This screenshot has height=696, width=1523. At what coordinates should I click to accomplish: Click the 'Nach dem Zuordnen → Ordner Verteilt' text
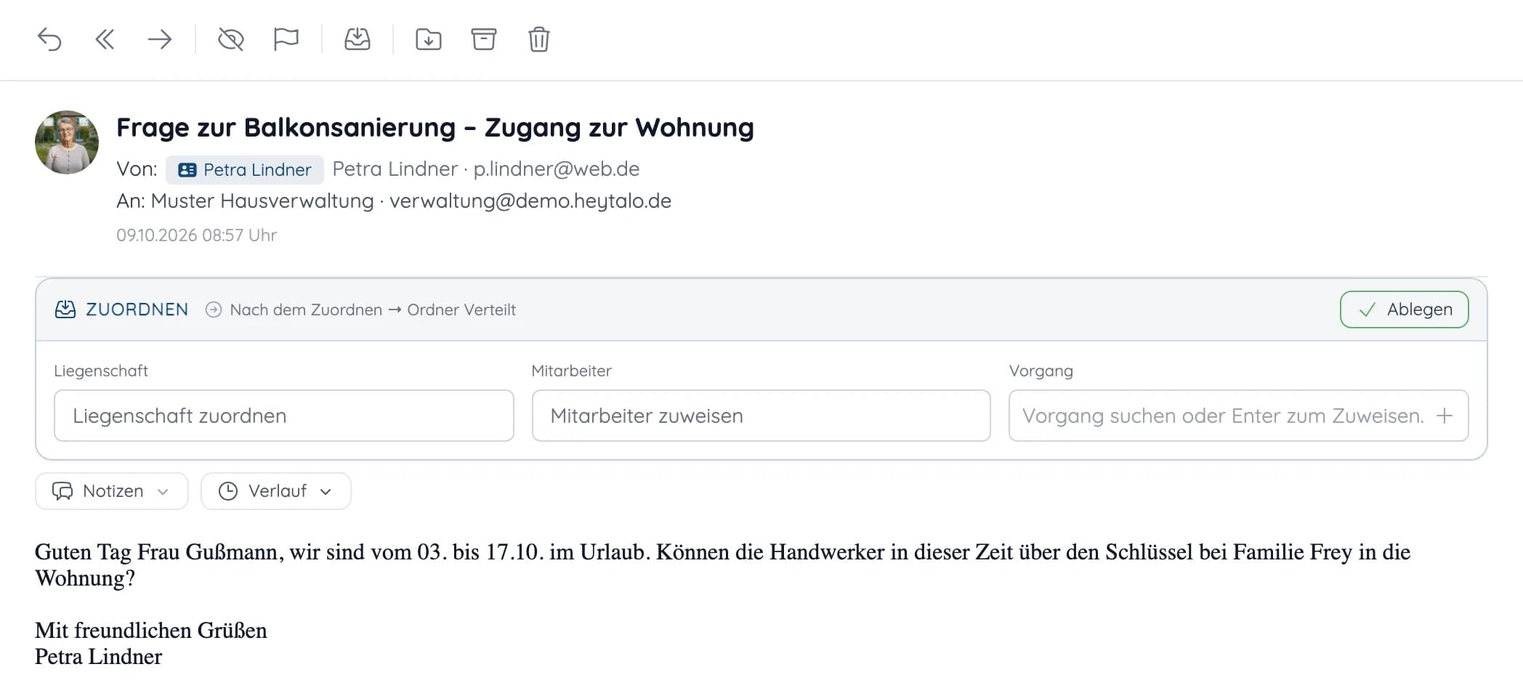point(373,309)
